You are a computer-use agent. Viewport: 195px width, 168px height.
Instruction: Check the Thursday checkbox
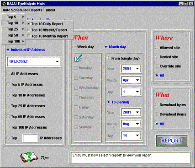(x=76, y=98)
